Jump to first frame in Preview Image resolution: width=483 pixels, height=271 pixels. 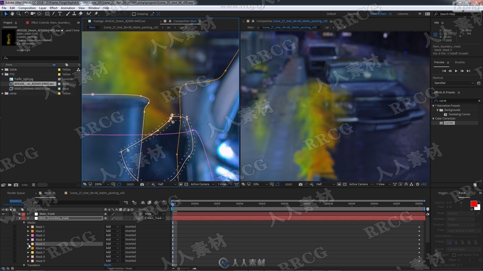point(444,71)
